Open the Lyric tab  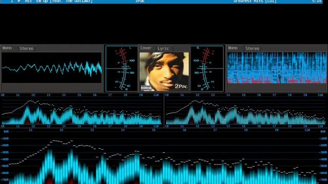tap(164, 49)
